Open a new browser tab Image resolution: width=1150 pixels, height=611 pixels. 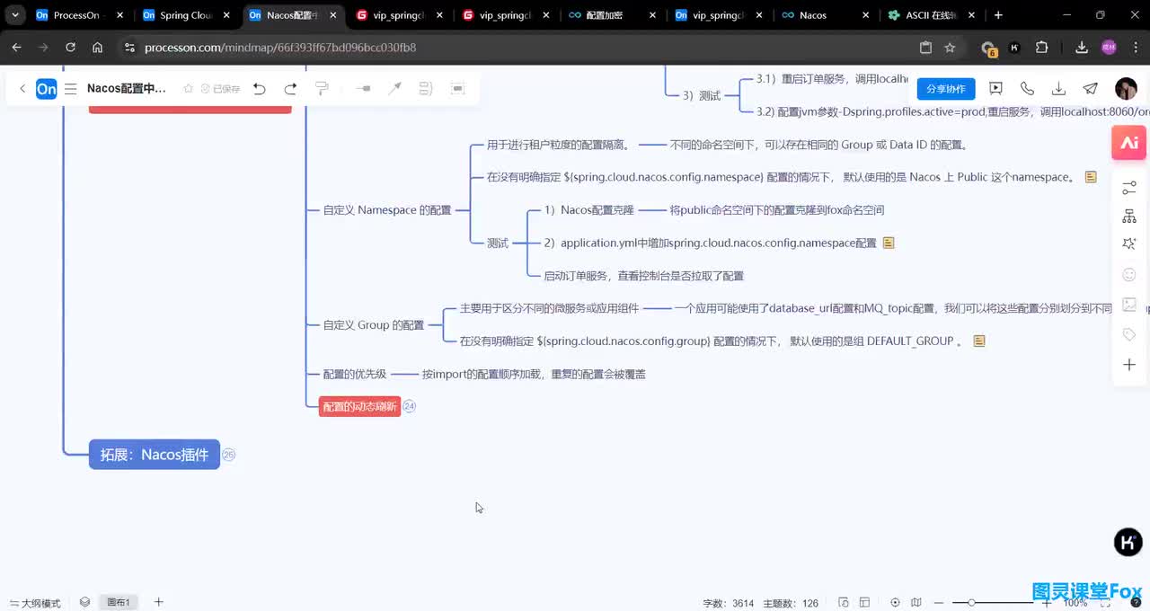998,15
